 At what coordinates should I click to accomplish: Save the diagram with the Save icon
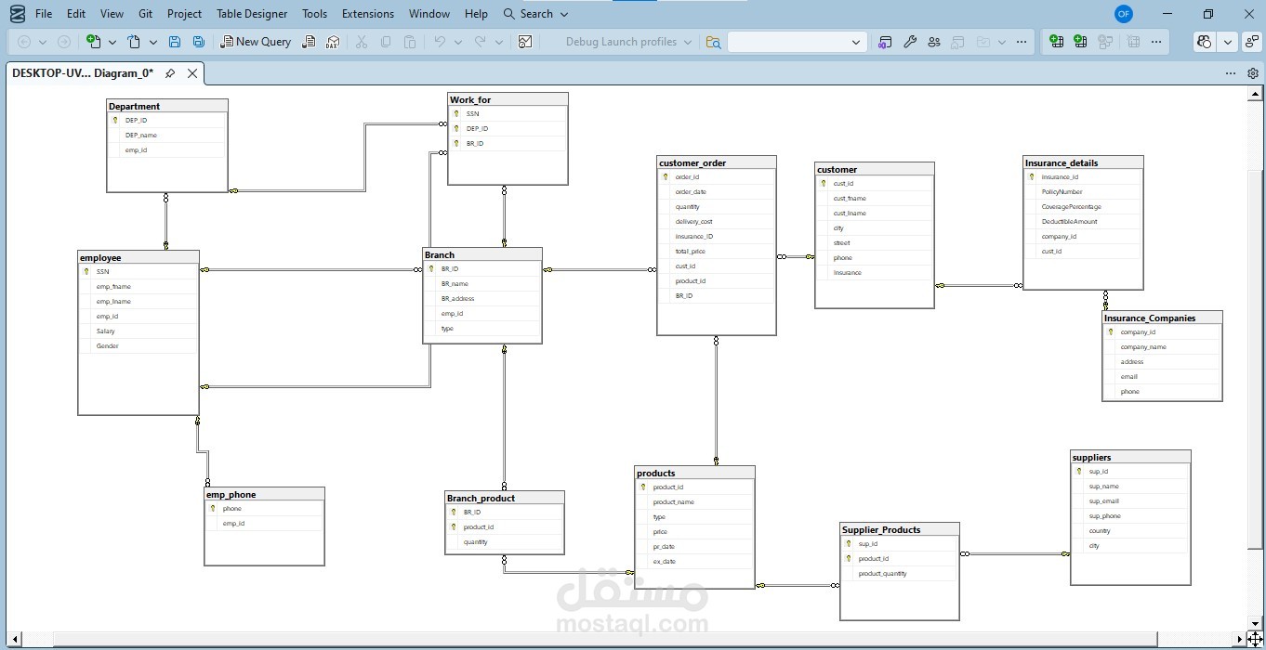pos(175,42)
